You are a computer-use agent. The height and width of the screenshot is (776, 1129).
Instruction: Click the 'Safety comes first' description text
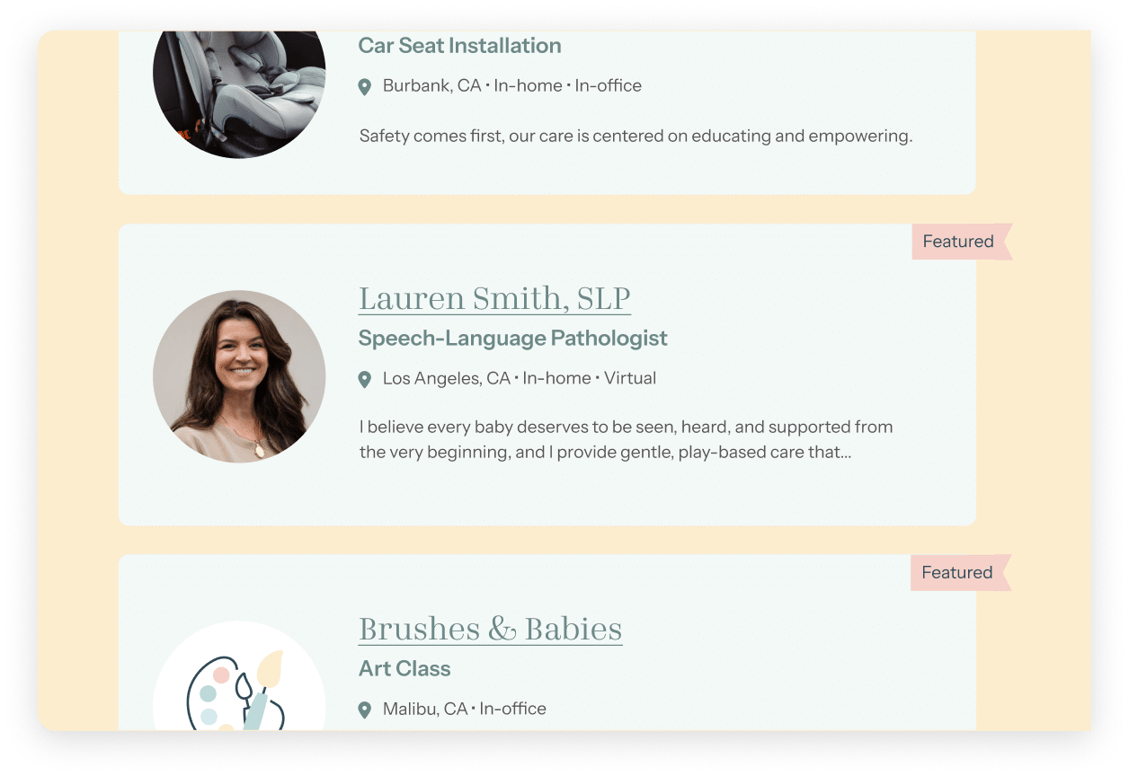[636, 137]
